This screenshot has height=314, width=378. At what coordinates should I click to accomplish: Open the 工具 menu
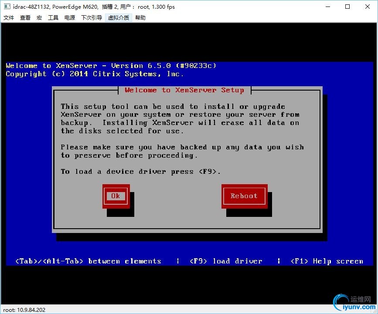[x=53, y=17]
